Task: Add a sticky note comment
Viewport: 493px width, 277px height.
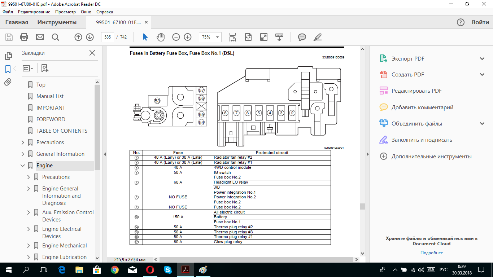Action: tap(302, 37)
